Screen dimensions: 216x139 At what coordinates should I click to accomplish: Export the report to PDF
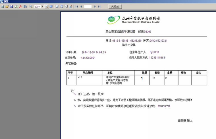coord(20,7)
